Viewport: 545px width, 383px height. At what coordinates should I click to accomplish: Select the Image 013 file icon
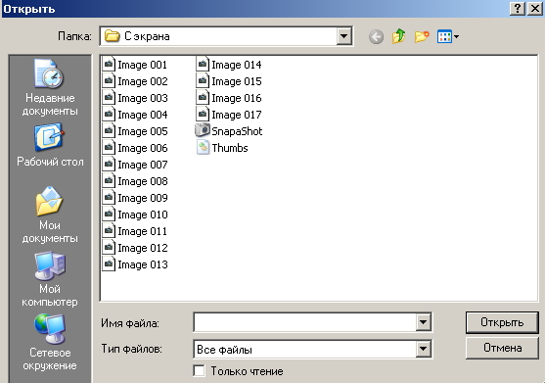[109, 264]
